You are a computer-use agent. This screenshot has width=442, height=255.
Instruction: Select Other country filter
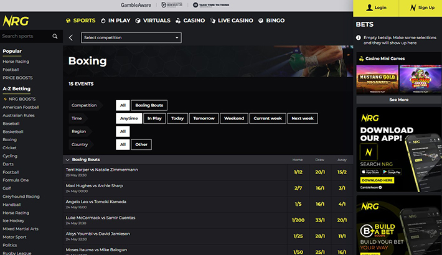(x=141, y=144)
